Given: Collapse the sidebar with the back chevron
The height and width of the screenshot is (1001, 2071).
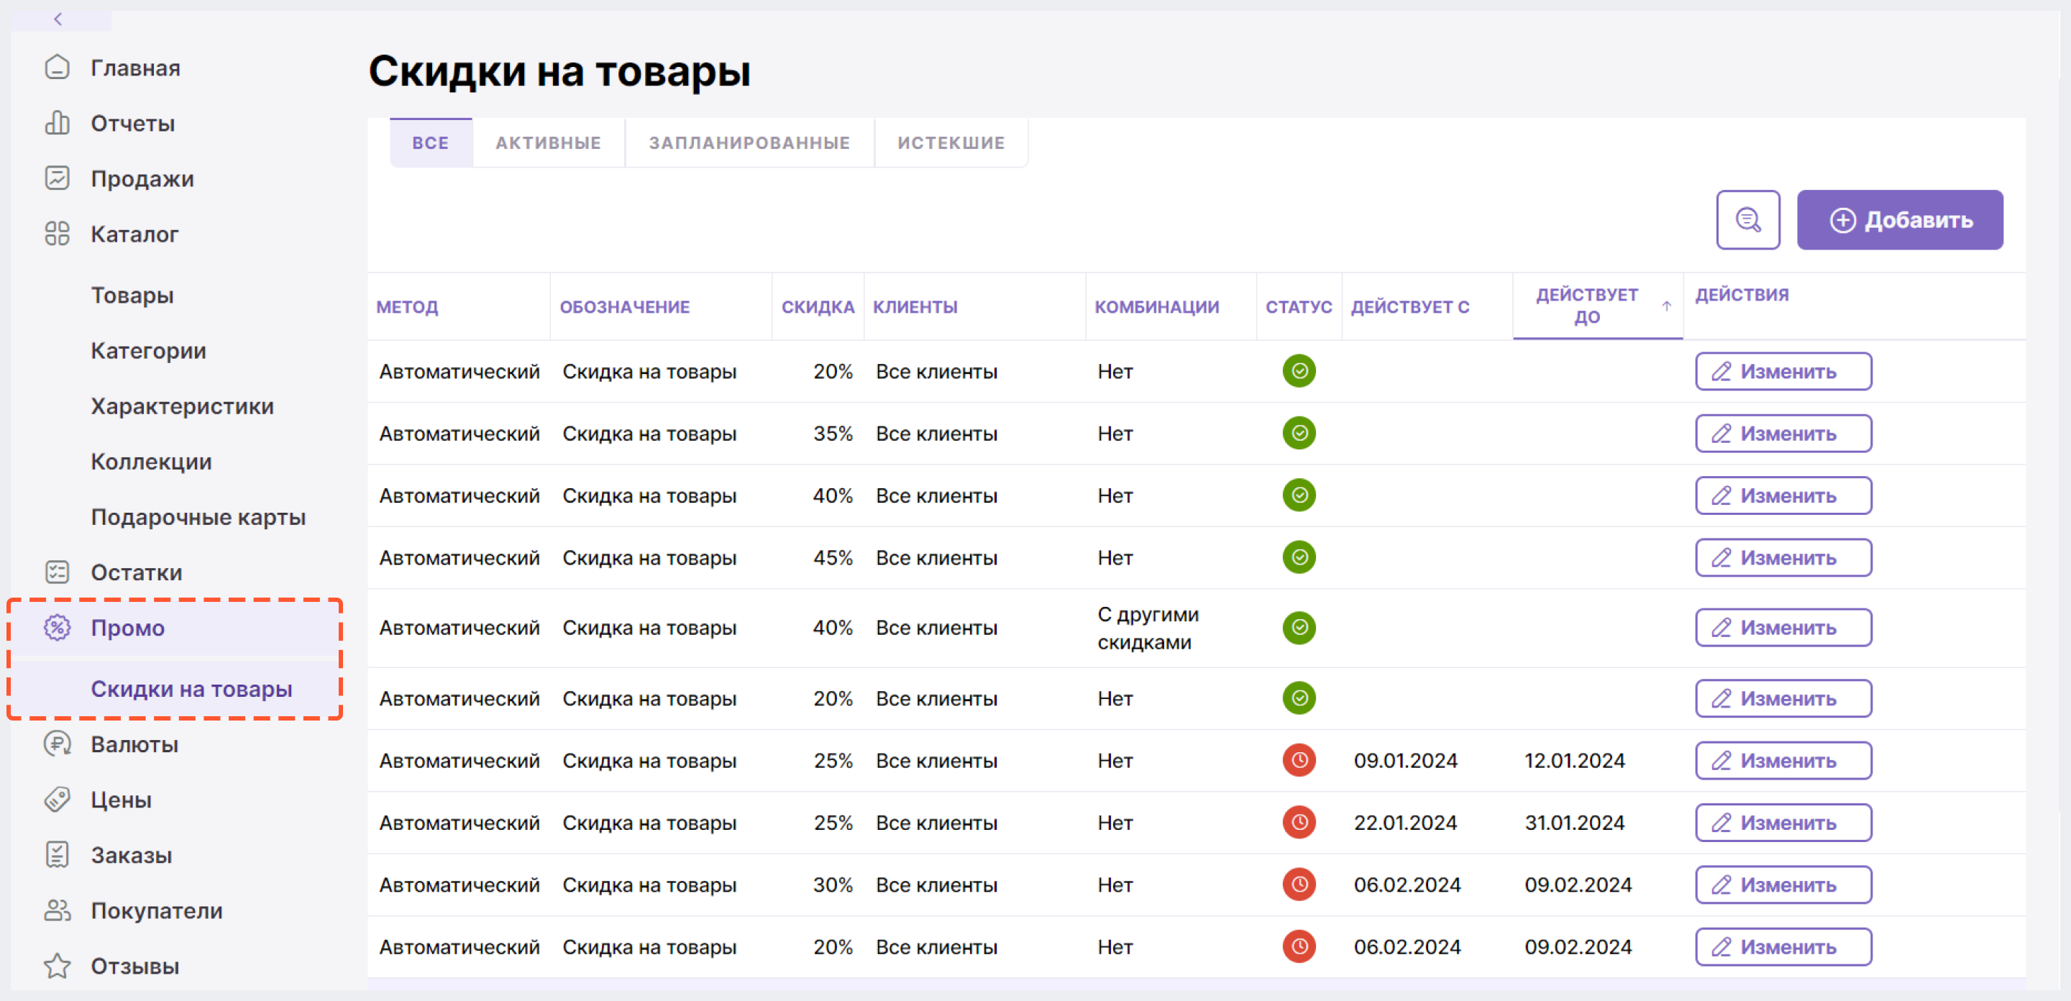Looking at the screenshot, I should point(58,19).
